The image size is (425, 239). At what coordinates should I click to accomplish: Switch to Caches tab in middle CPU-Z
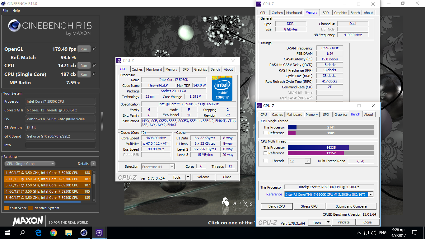coord(137,69)
